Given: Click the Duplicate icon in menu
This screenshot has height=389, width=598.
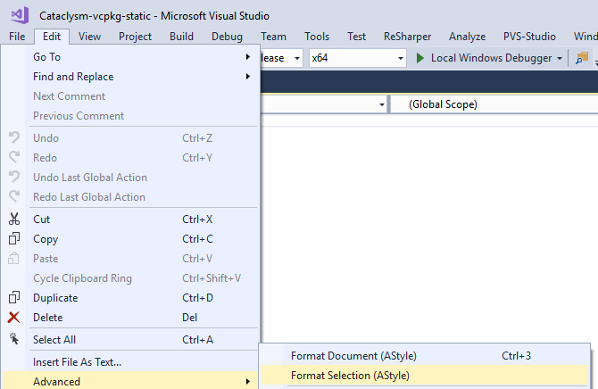Looking at the screenshot, I should (13, 298).
